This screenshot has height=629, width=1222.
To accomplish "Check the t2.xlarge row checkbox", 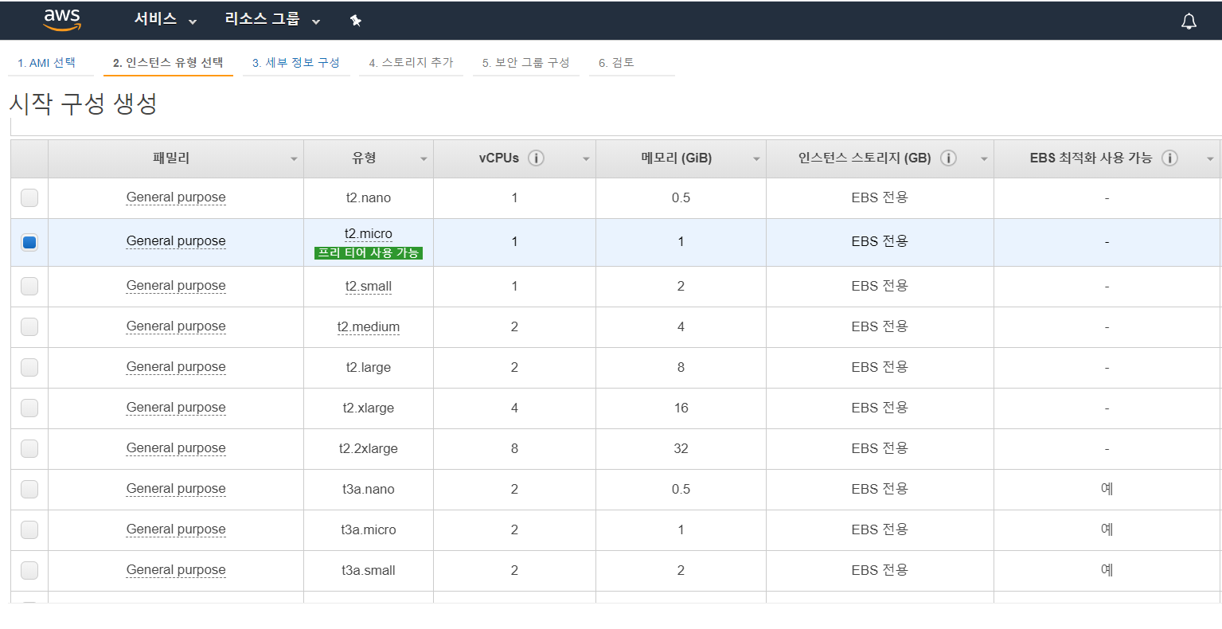I will [x=29, y=408].
